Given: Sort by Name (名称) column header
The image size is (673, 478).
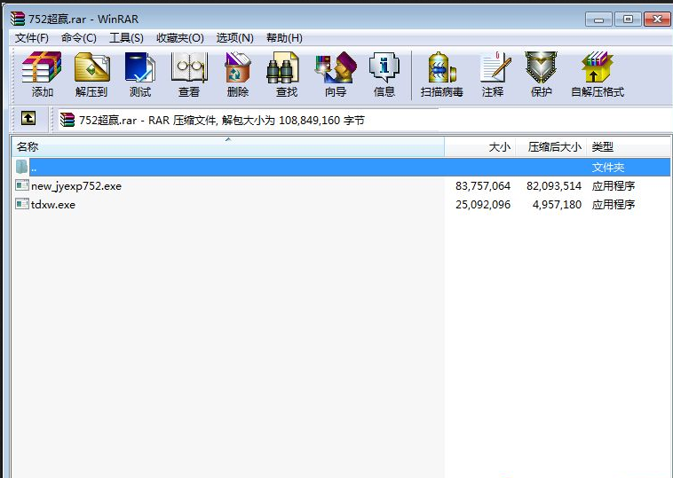Looking at the screenshot, I should (x=228, y=146).
